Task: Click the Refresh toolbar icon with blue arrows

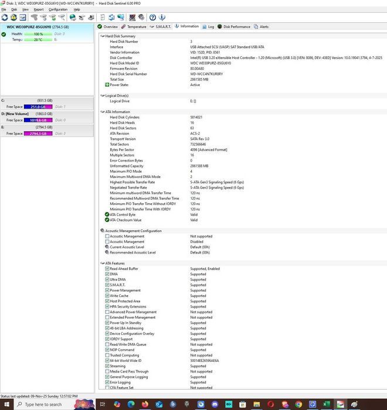Action: click(5, 18)
